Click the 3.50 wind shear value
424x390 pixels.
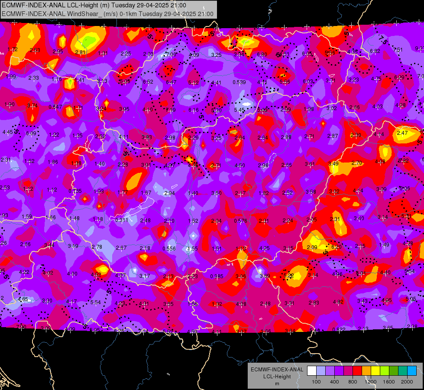216,193
